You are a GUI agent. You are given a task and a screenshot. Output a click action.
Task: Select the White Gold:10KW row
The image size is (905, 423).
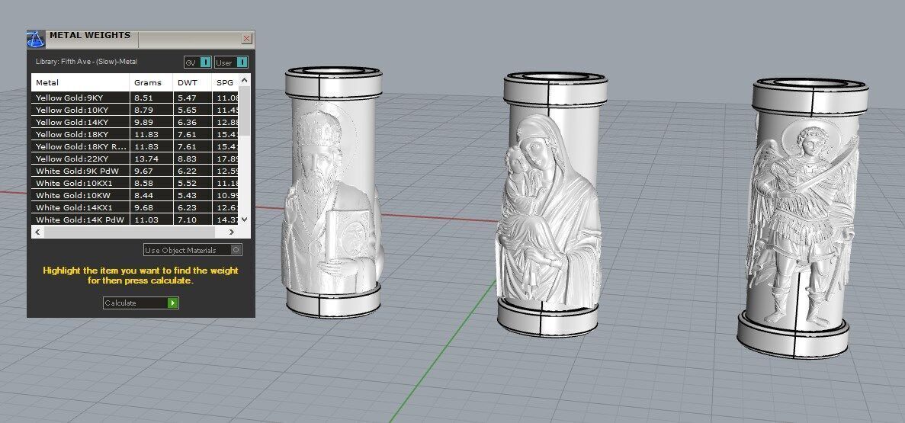pyautogui.click(x=134, y=195)
